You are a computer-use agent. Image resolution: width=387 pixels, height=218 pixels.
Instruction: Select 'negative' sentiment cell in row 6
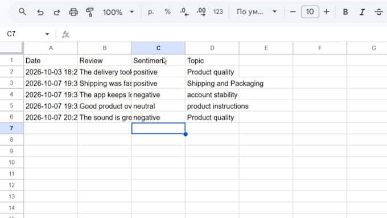point(158,117)
